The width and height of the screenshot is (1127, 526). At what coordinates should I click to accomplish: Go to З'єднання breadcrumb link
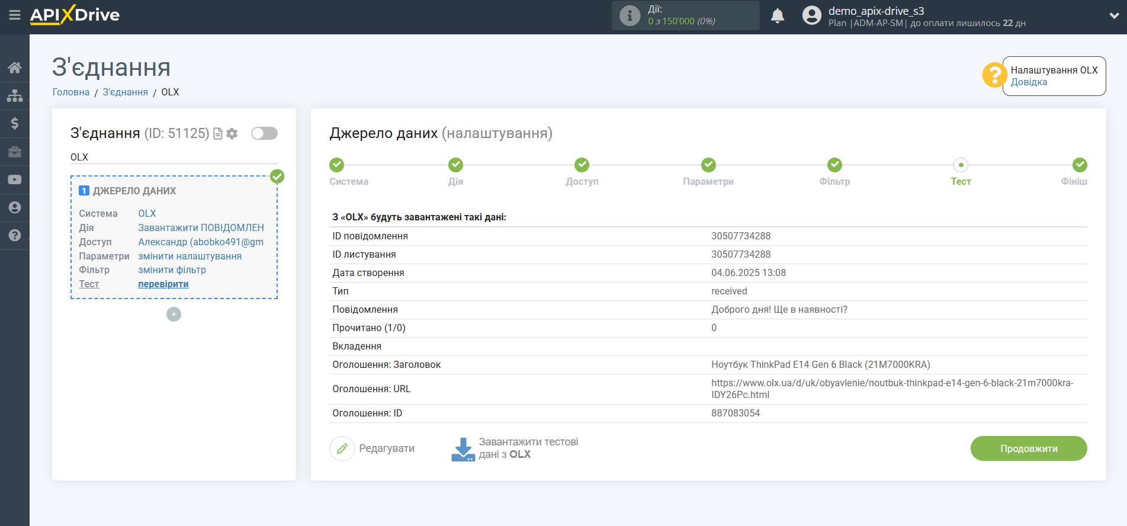tap(126, 92)
